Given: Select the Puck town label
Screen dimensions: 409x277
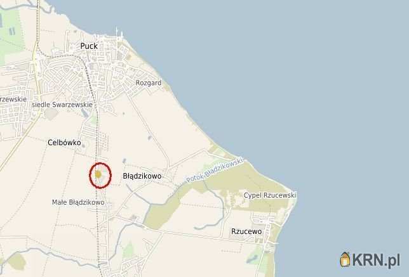Looking at the screenshot, I should pyautogui.click(x=89, y=46).
